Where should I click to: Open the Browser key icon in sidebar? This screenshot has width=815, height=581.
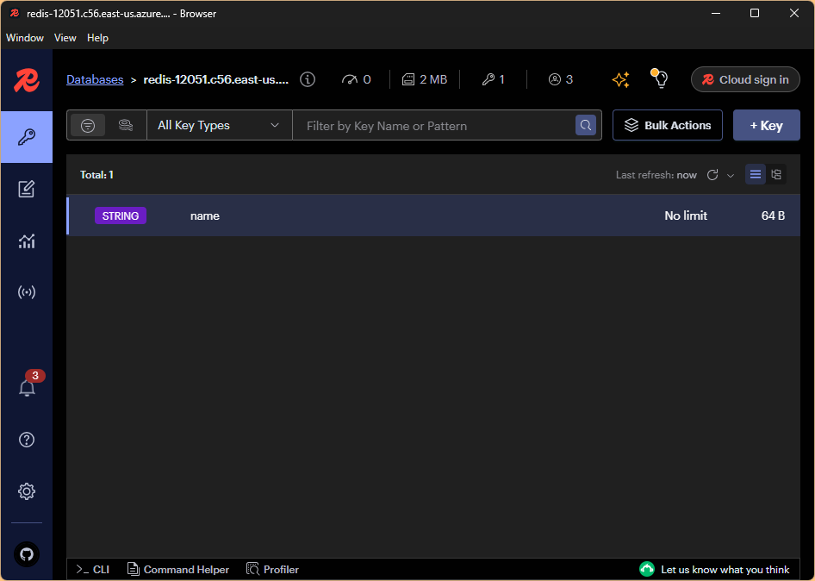click(27, 137)
